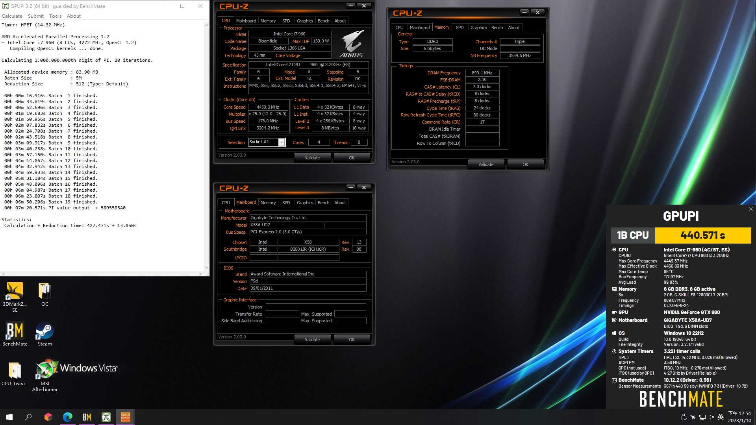
Task: Click the Multiplier x 25.0 field
Action: coord(268,114)
